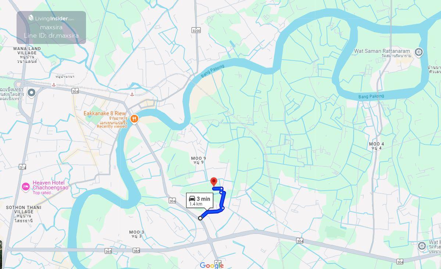Click the Wat Saman Rattanaram temple icon

tap(419, 52)
